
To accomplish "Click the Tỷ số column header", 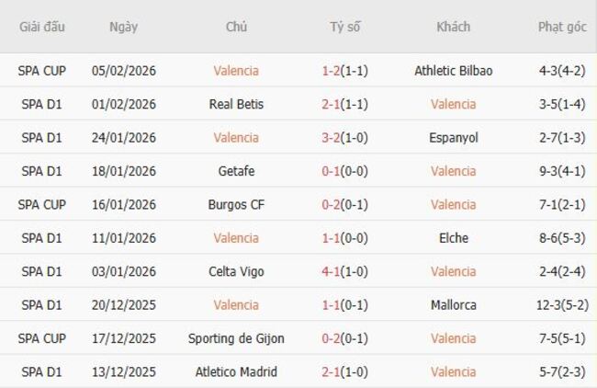I will pyautogui.click(x=344, y=27).
